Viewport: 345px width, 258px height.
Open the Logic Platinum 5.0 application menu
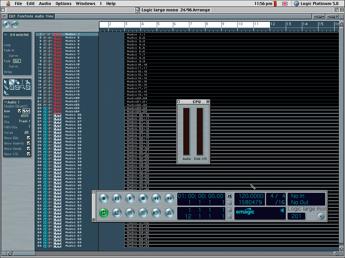click(x=316, y=3)
